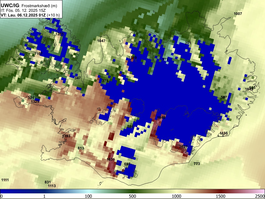Screen dimensions: 265x199
Task: Select the 1111 value label on the map
Action: (x=5, y=180)
